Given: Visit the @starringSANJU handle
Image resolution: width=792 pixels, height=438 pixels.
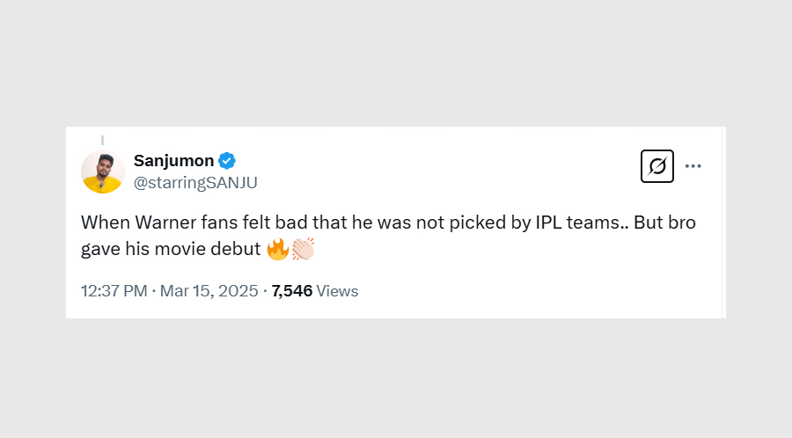Looking at the screenshot, I should [x=195, y=183].
